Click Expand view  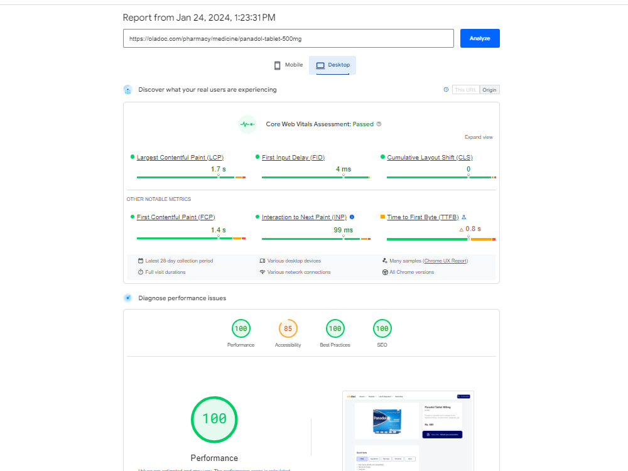(x=479, y=137)
